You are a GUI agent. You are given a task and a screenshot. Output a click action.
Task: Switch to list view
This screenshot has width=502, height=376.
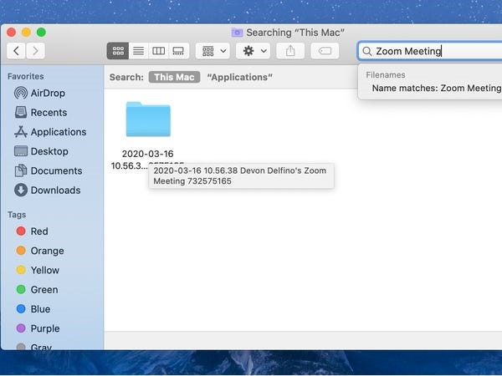[138, 51]
